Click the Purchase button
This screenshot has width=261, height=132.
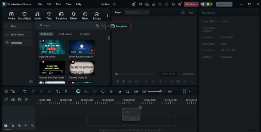[191, 4]
